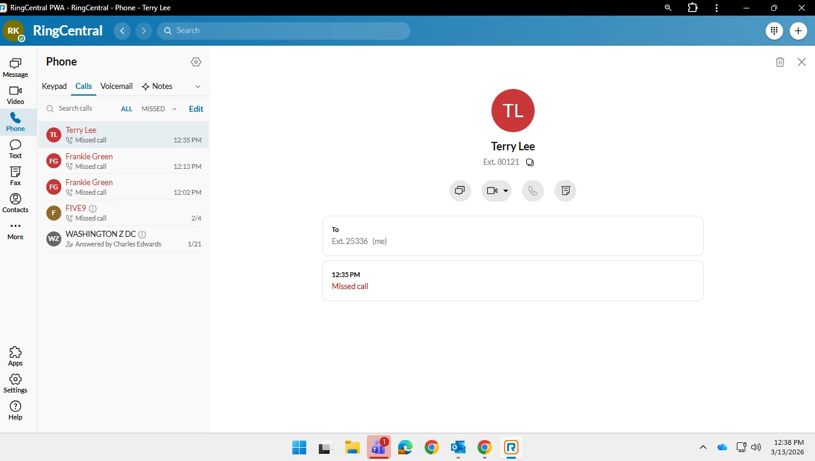Open Phone settings gear icon

pos(196,62)
